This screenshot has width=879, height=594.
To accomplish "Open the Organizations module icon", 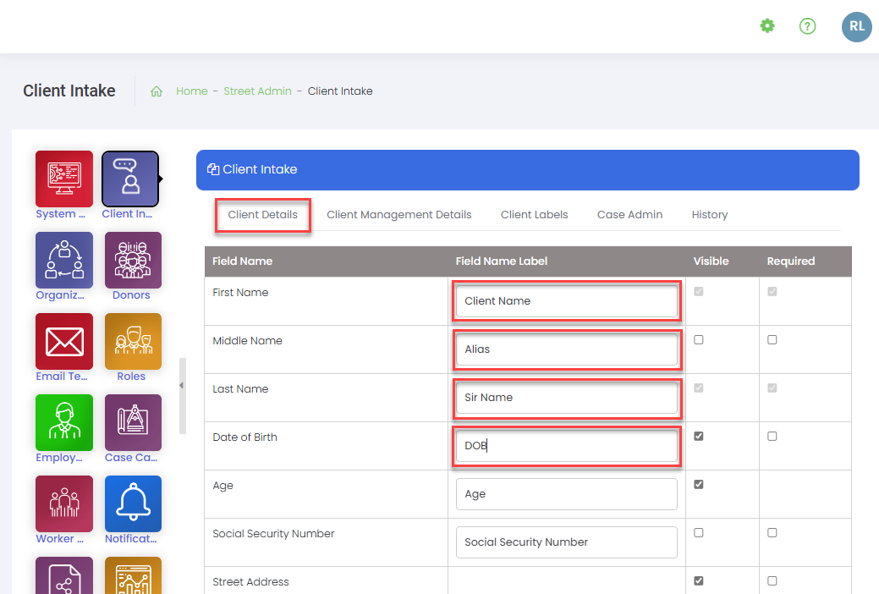I will tap(64, 260).
